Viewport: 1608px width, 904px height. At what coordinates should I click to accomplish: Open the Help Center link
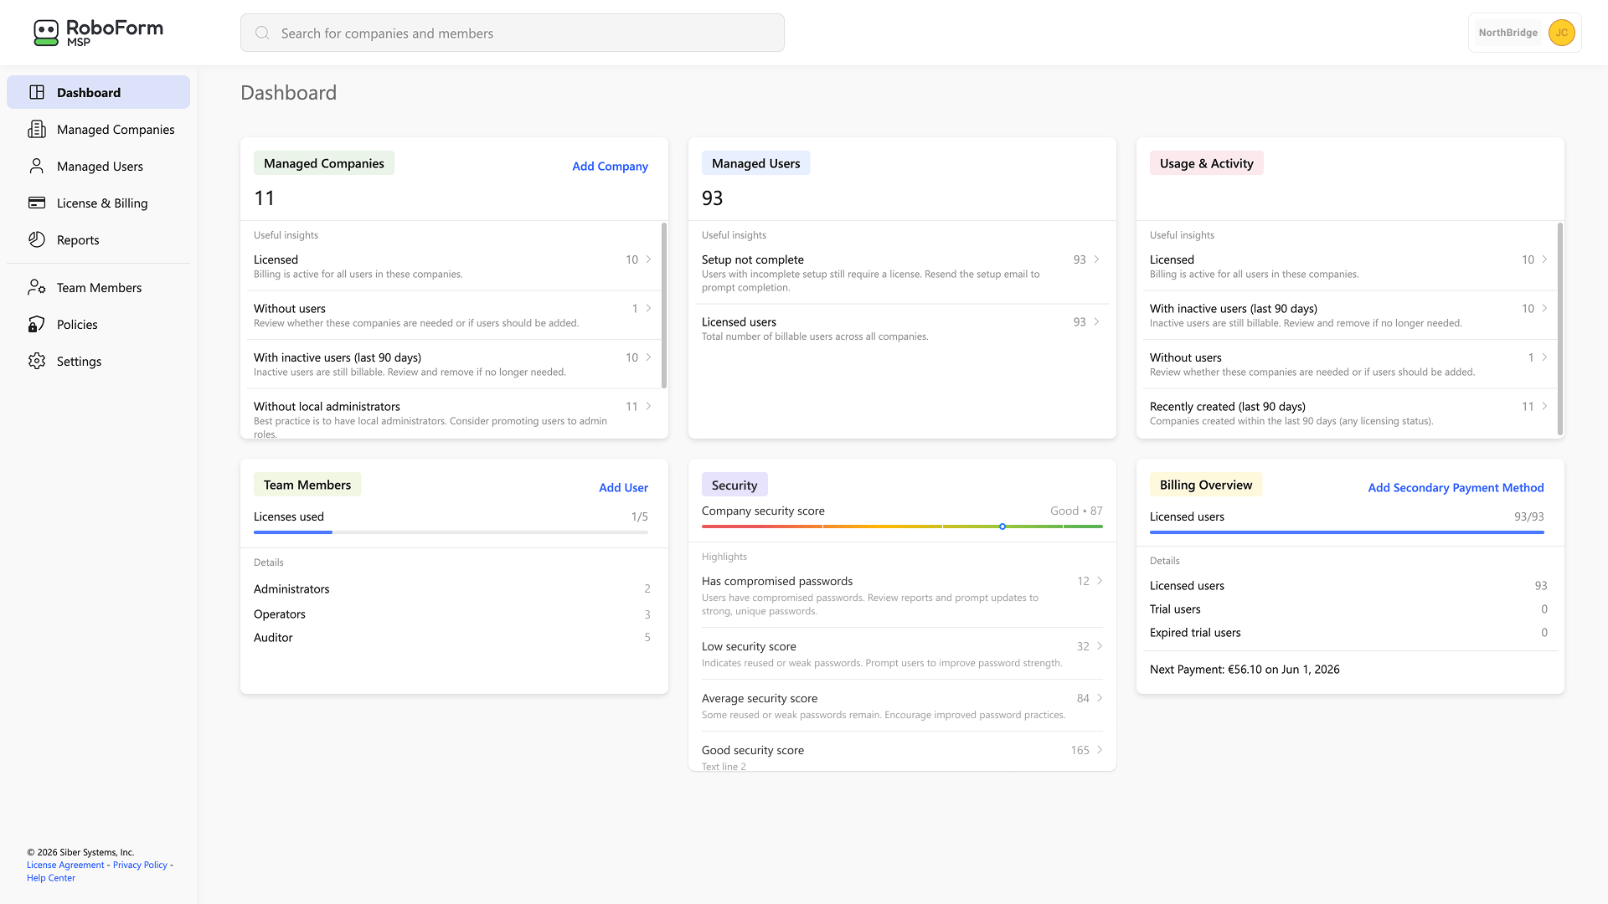[x=51, y=878]
